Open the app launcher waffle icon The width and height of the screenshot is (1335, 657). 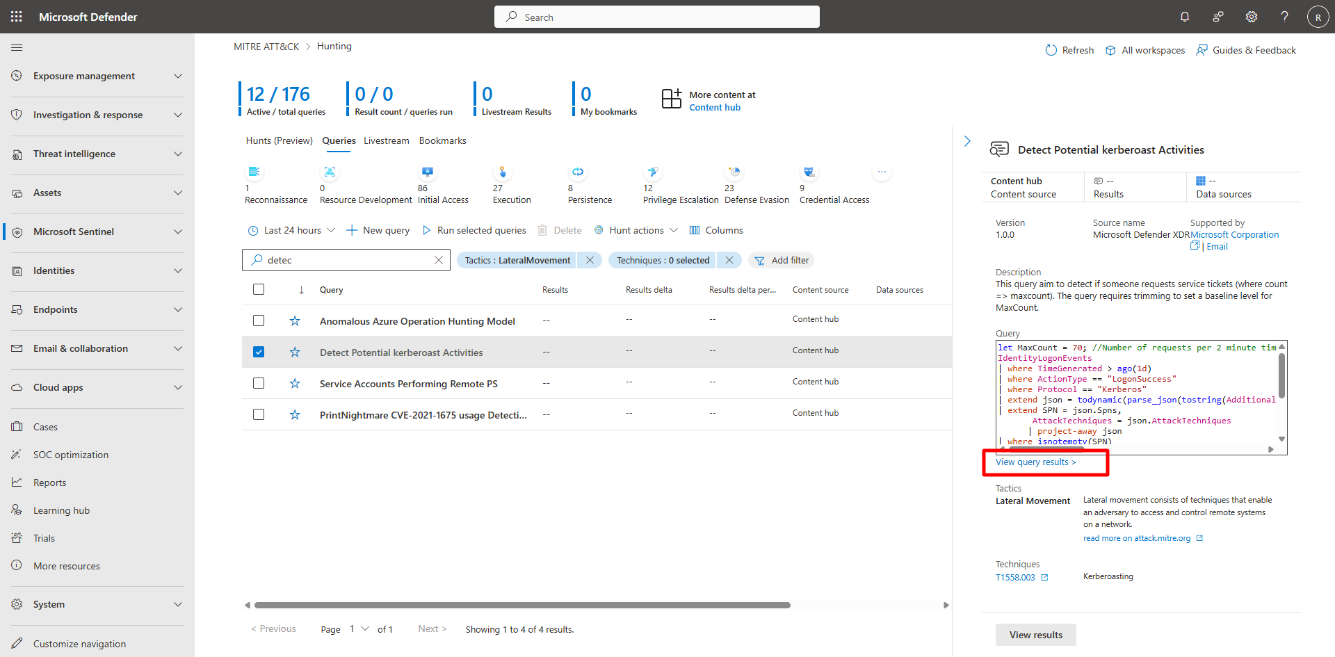[x=17, y=17]
